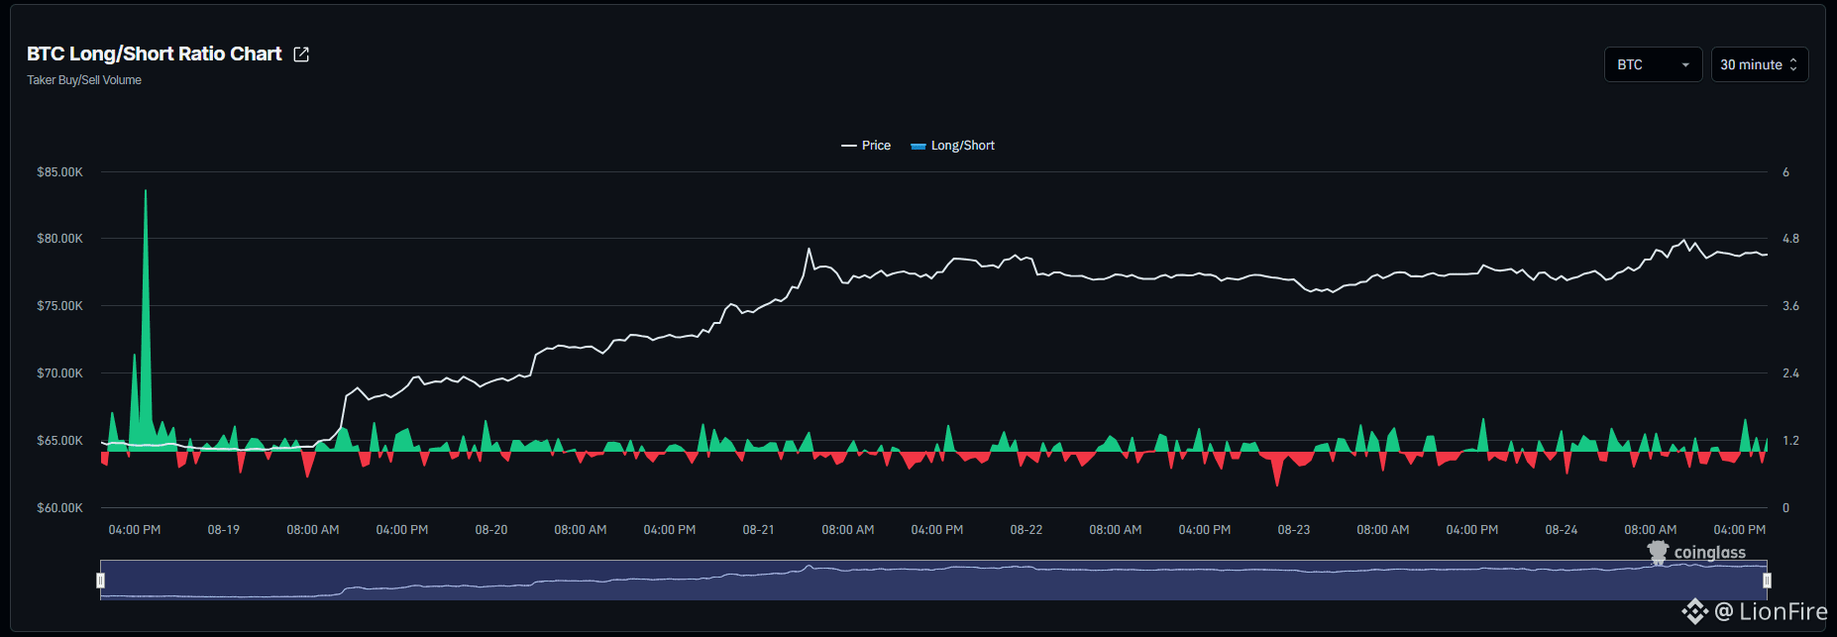The height and width of the screenshot is (637, 1837).
Task: Click ratio axis label 3.6
Action: pos(1790,306)
